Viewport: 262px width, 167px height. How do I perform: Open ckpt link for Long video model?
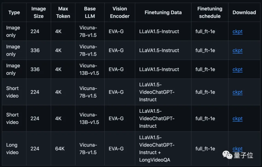[237, 148]
